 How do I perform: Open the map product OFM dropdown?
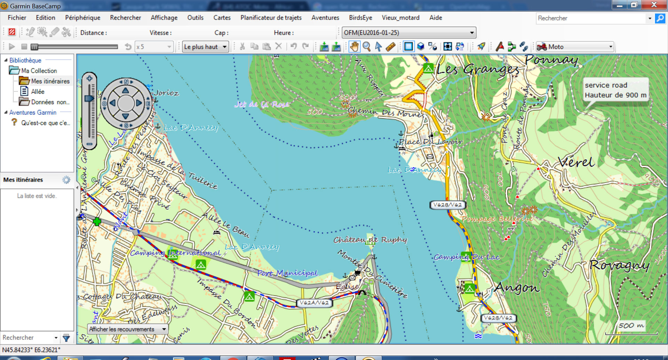(x=472, y=33)
